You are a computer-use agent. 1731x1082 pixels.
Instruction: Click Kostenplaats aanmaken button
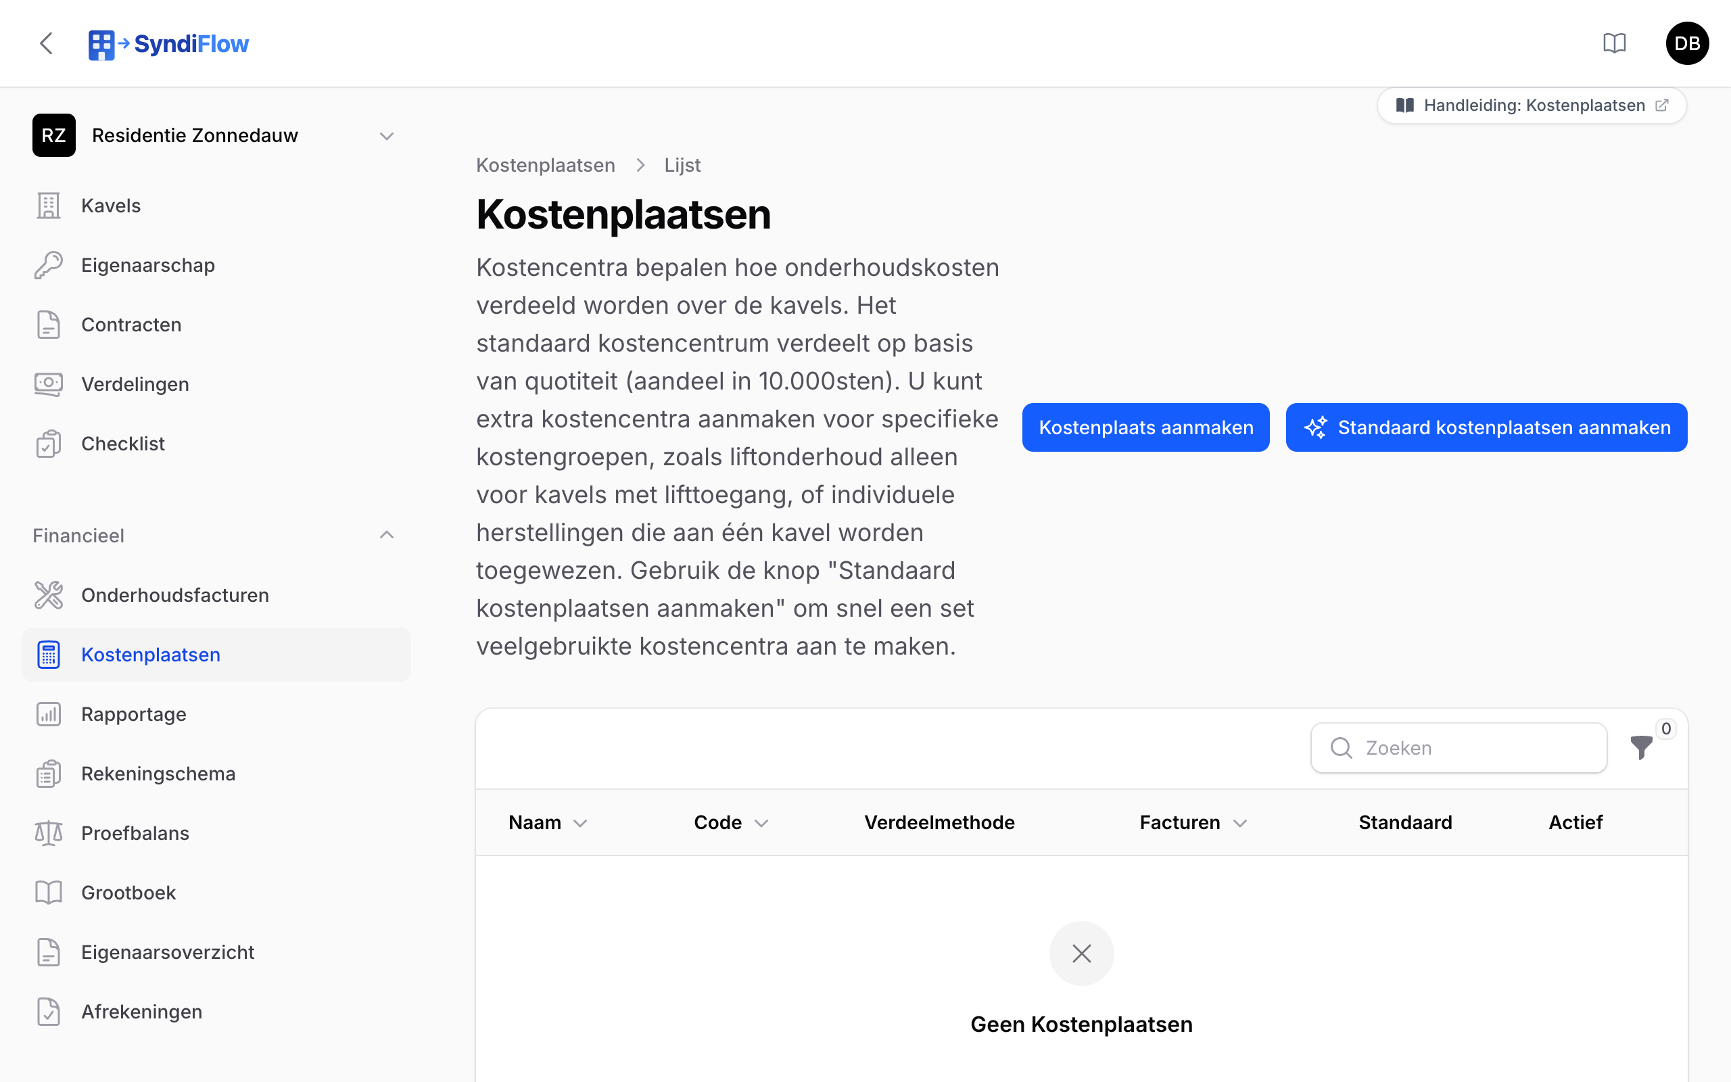(x=1146, y=427)
